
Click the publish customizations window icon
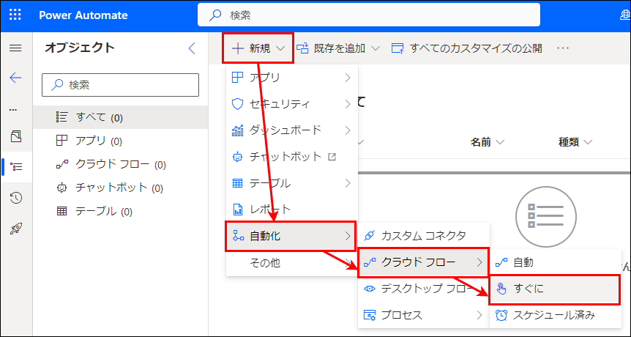pos(397,48)
